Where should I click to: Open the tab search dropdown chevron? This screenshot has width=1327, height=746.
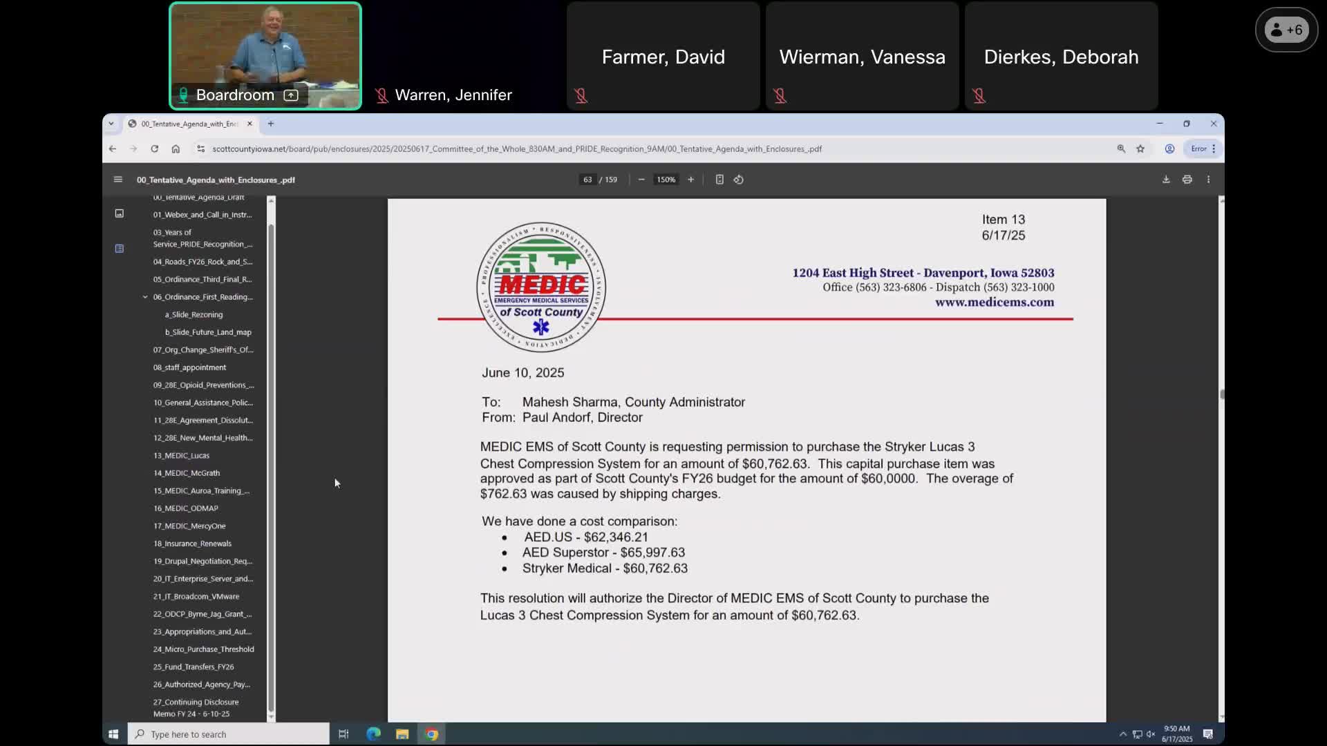(x=111, y=124)
